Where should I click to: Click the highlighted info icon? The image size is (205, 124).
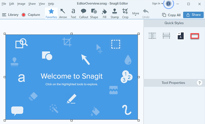click(x=168, y=4)
